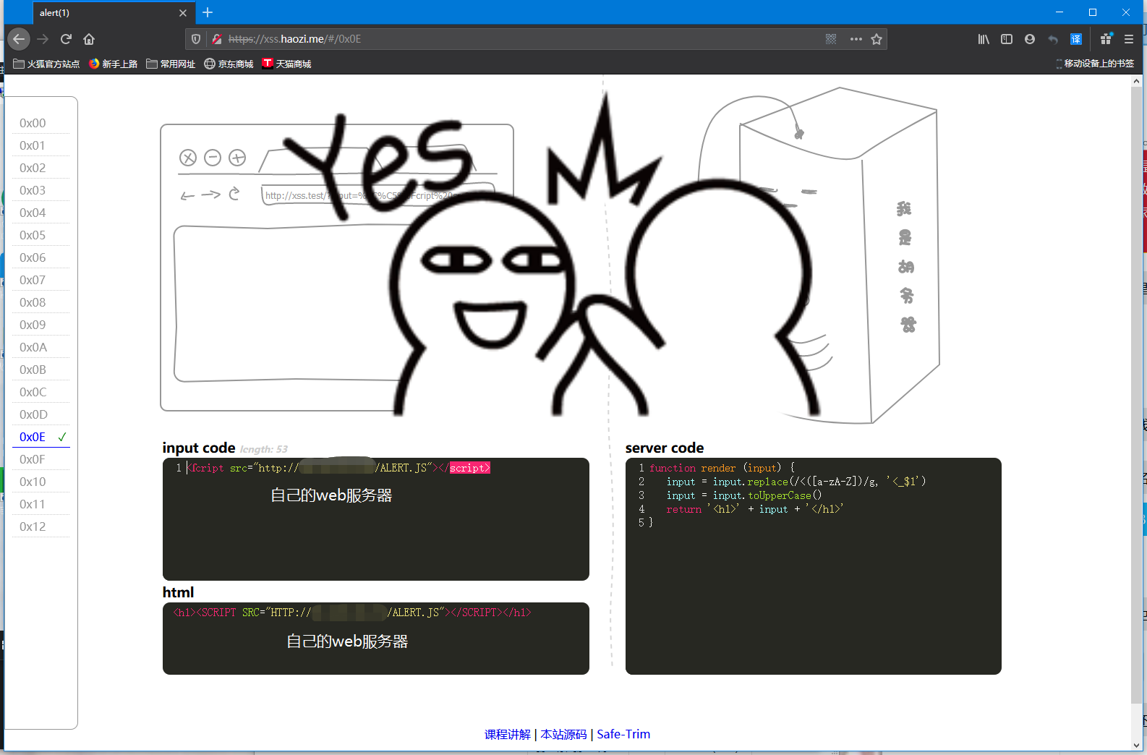Image resolution: width=1147 pixels, height=755 pixels.
Task: Click the insecure connection lock icon
Action: (x=216, y=39)
